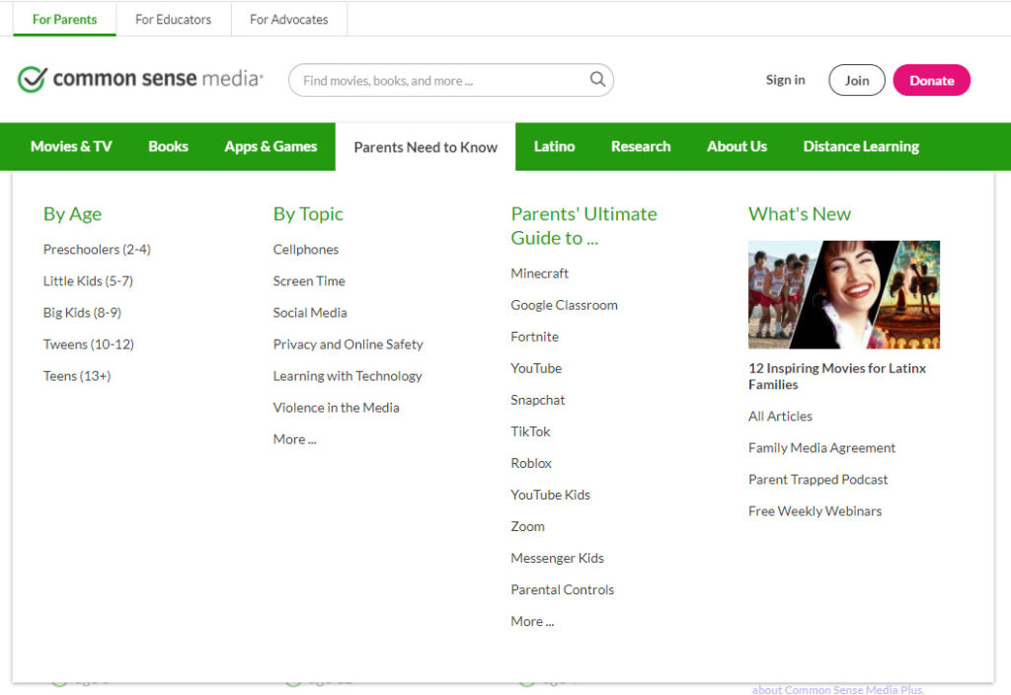Switch to the For Educators tab

click(173, 19)
